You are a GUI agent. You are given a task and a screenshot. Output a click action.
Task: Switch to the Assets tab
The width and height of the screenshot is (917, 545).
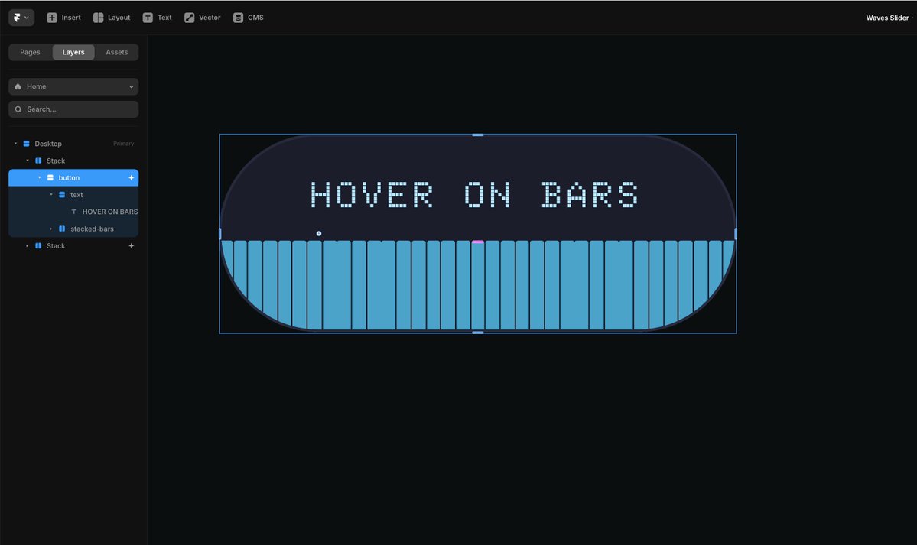116,51
